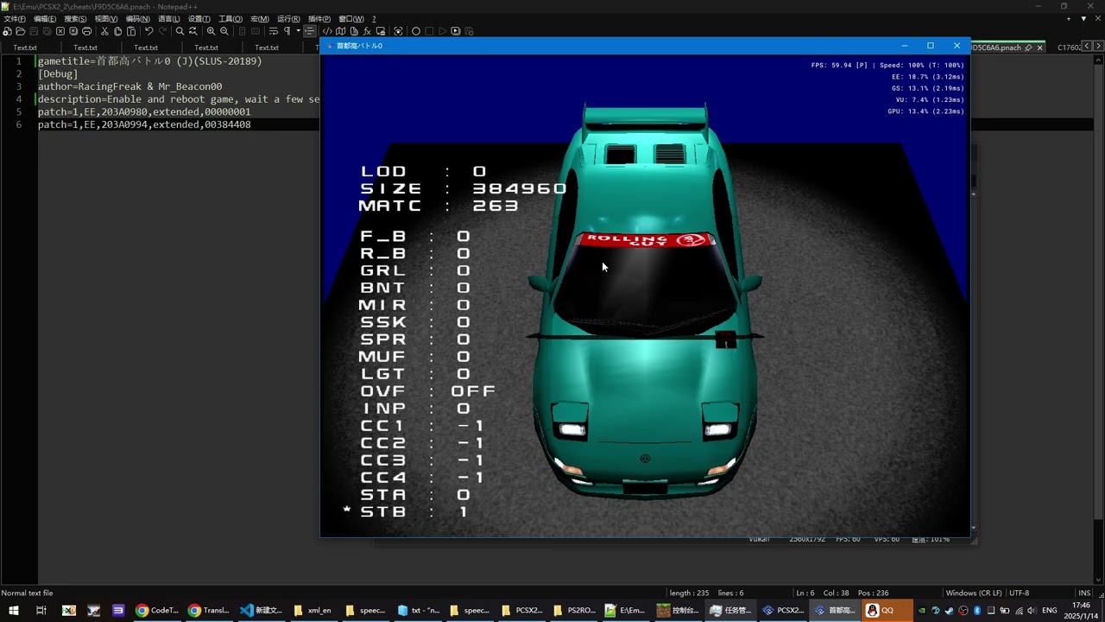The height and width of the screenshot is (622, 1105).
Task: Click the Find magnifier icon in Notepad++
Action: point(180,31)
